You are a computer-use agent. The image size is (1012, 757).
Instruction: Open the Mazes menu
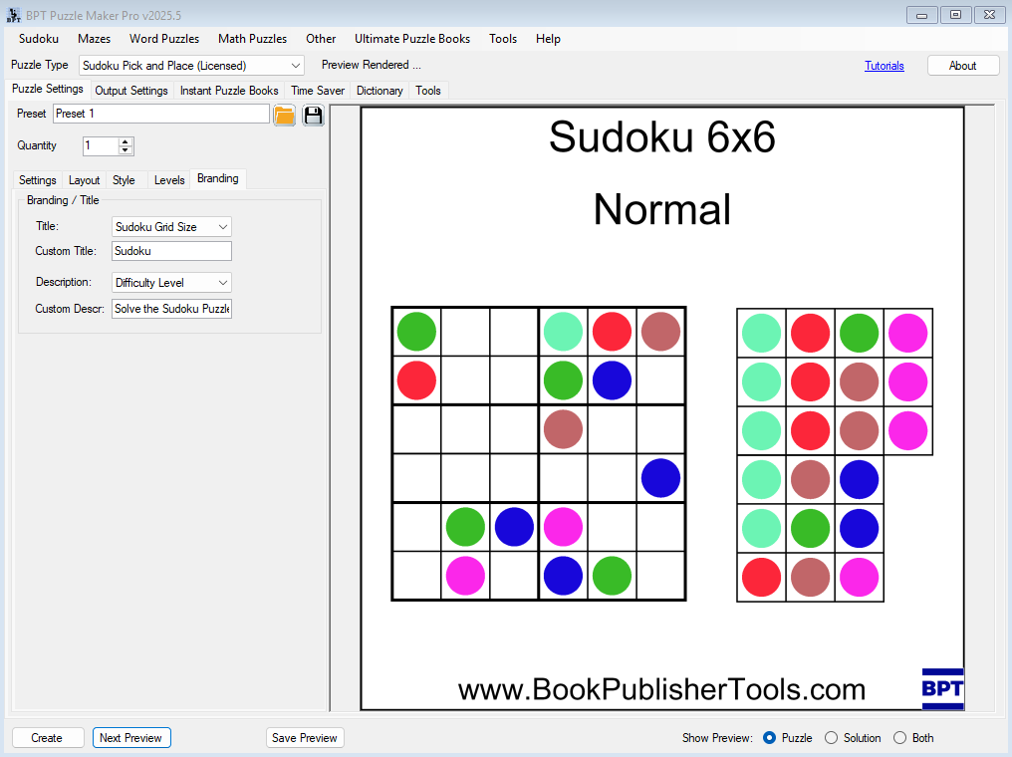(x=94, y=39)
